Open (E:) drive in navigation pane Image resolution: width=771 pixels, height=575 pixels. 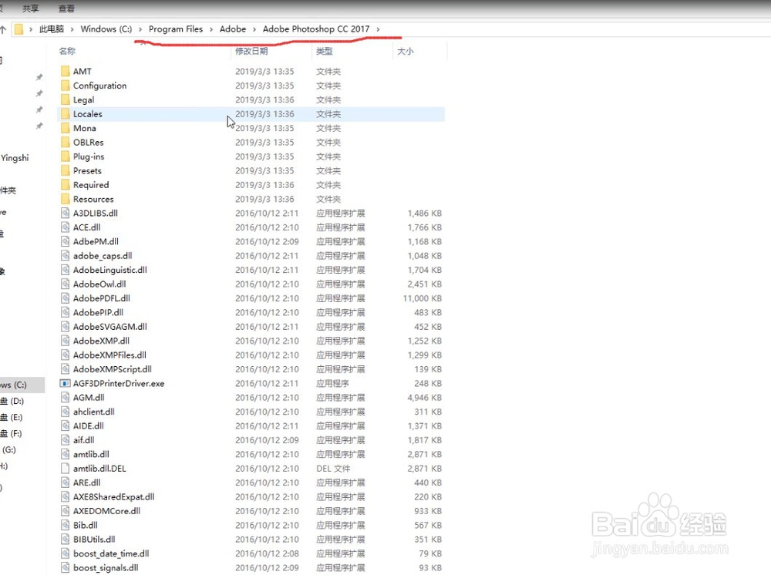click(12, 417)
